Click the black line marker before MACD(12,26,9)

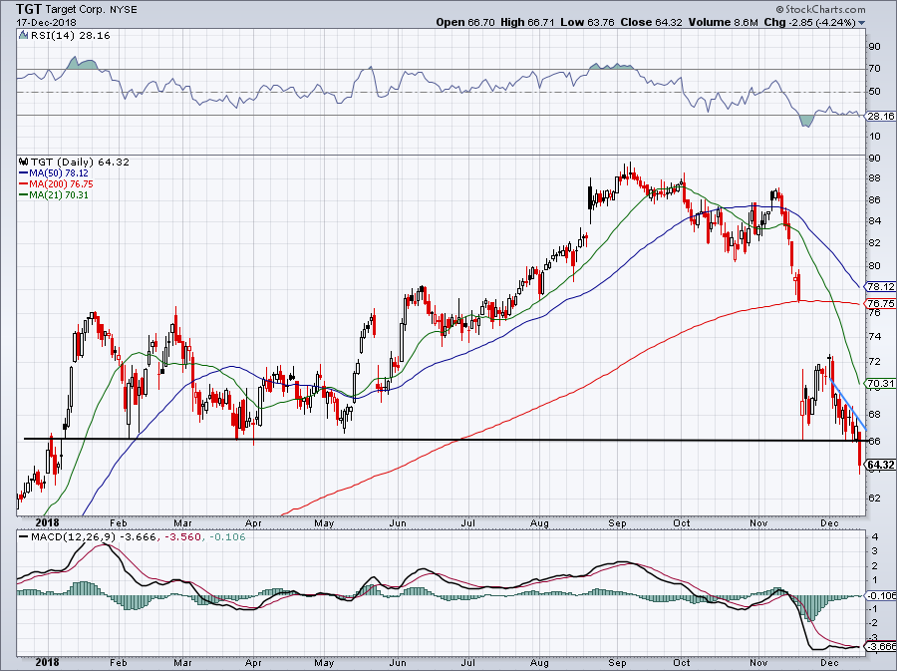[x=23, y=537]
